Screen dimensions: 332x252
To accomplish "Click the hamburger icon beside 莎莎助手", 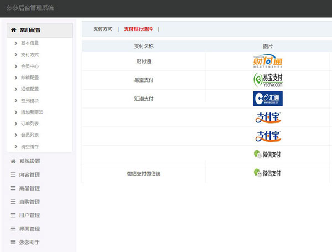I will pos(13,242).
